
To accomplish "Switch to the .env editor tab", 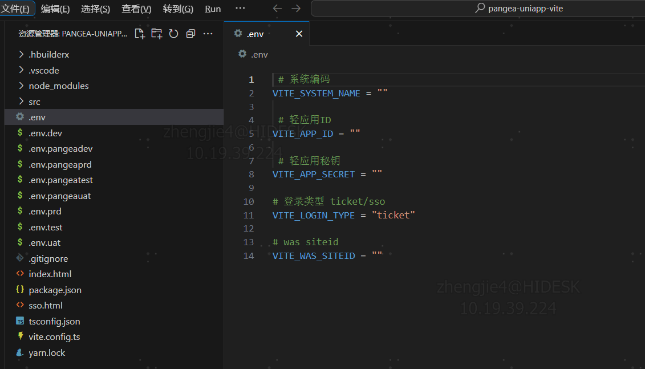I will click(x=266, y=34).
